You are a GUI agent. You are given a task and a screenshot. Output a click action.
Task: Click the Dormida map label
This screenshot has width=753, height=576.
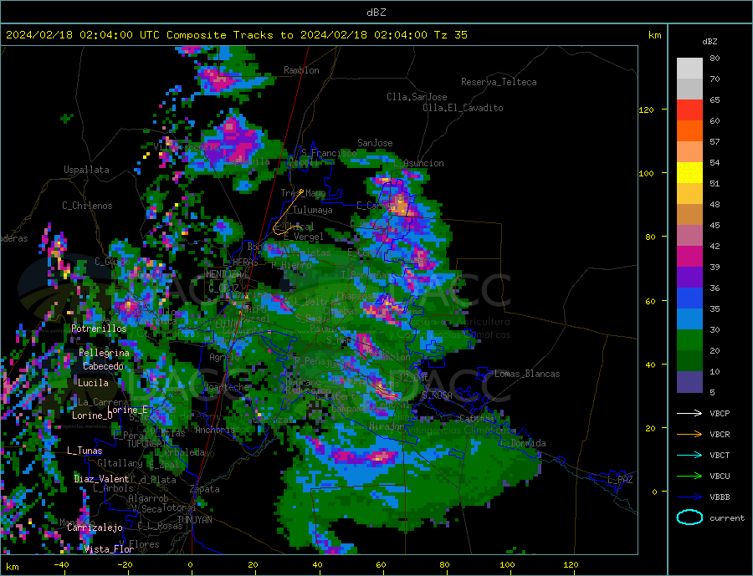pyautogui.click(x=528, y=443)
